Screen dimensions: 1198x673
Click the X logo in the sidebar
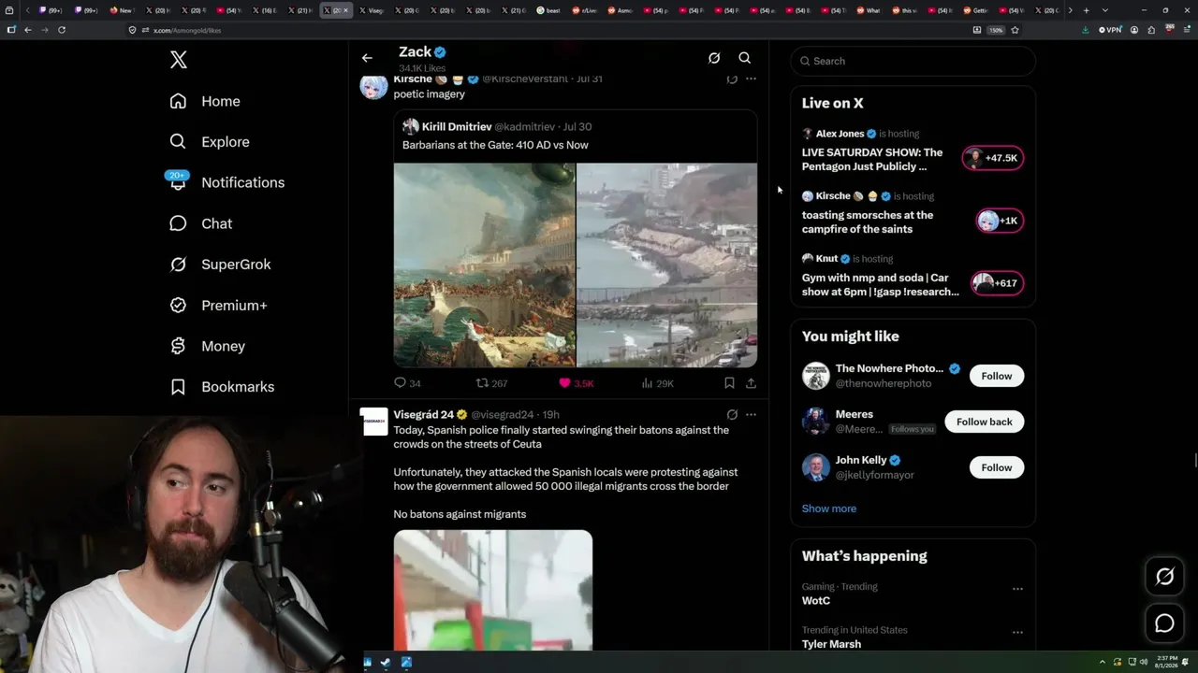point(179,61)
